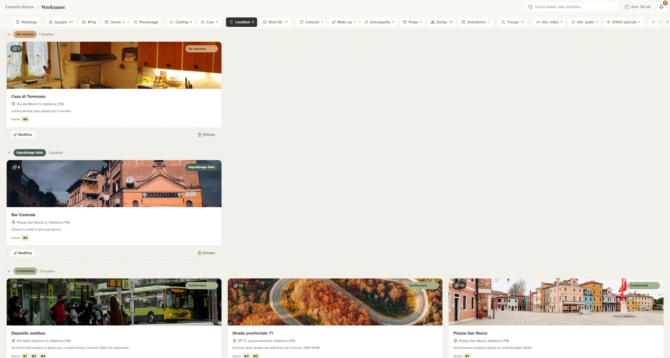Open the Attr. video tab
Image resolution: width=670 pixels, height=358 pixels.
pos(549,22)
